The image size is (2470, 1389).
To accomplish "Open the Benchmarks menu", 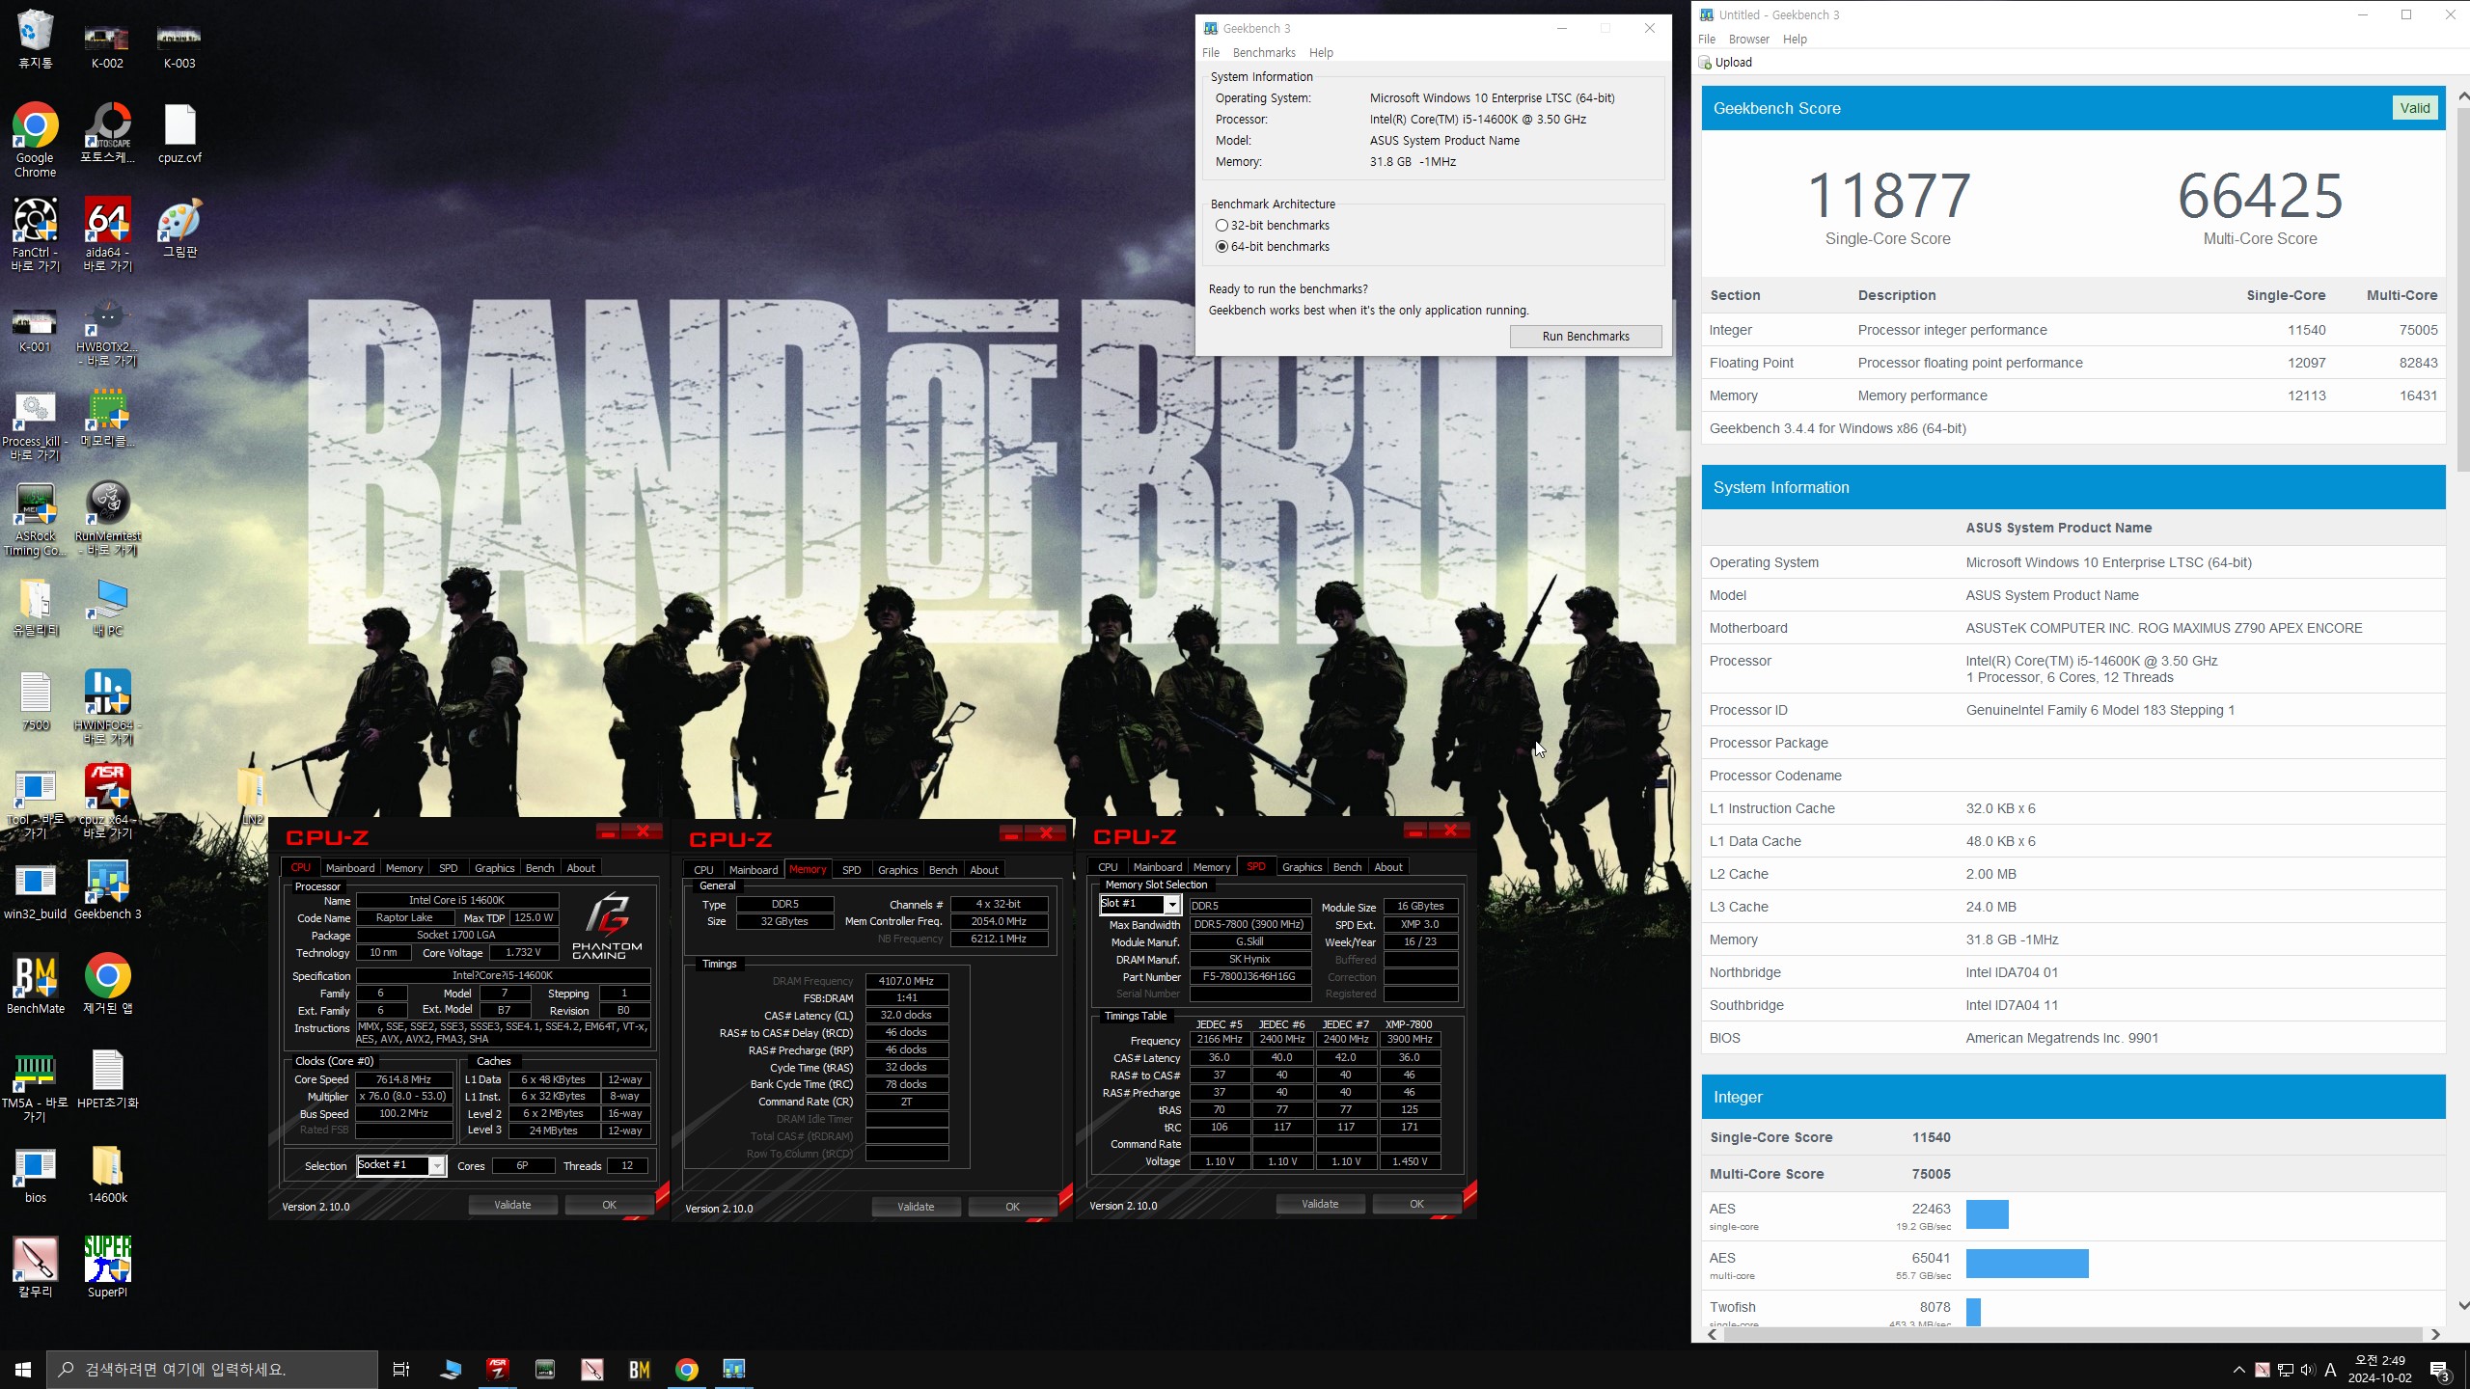I will pos(1264,53).
